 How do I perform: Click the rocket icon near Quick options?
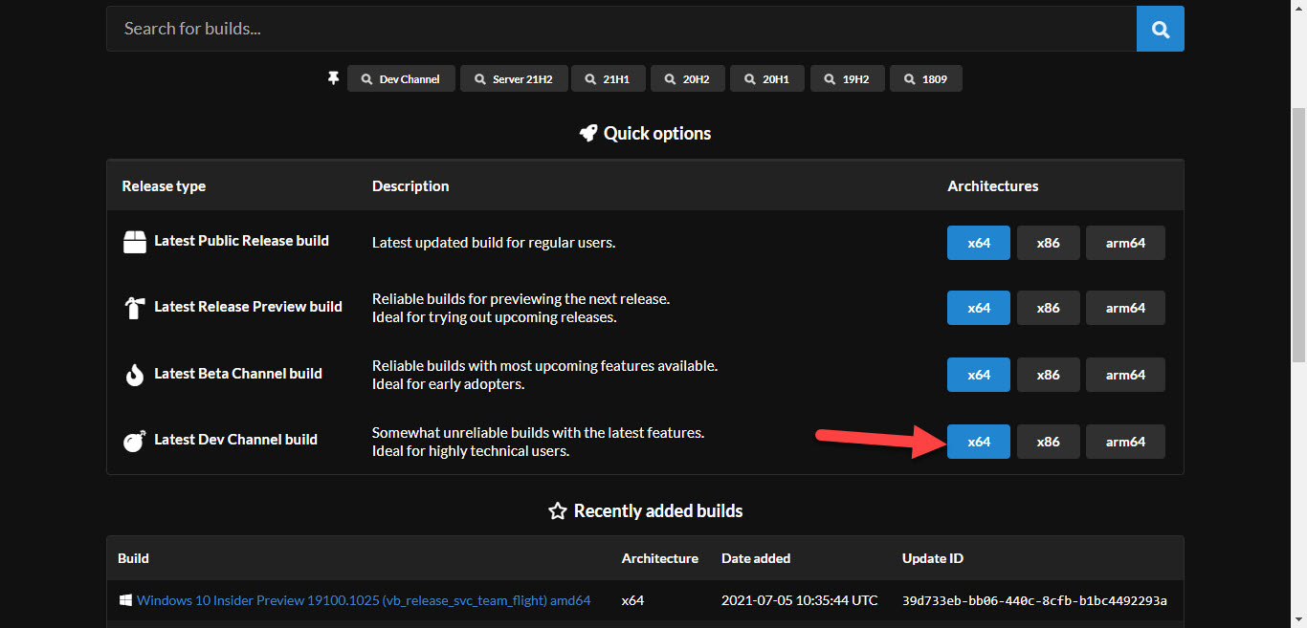[x=588, y=134]
